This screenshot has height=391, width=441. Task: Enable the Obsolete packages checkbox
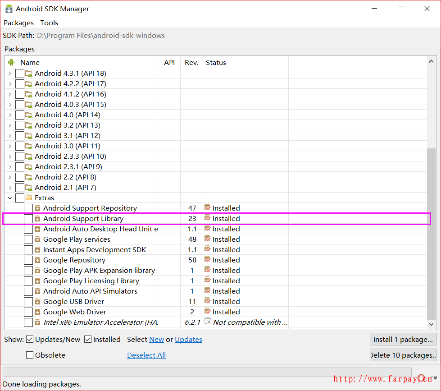tap(30, 355)
